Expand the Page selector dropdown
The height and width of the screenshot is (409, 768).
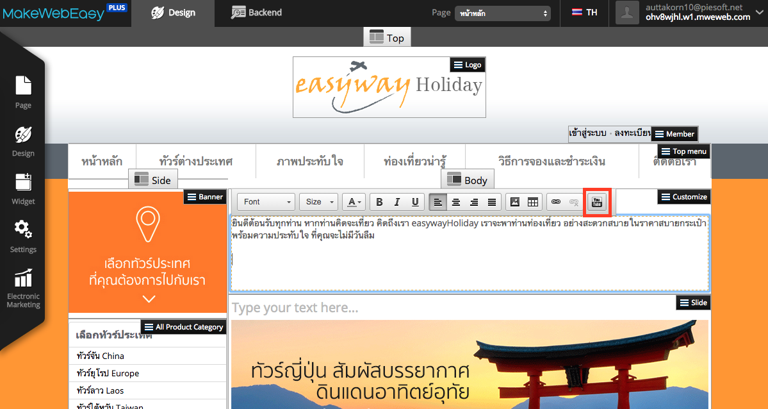point(502,13)
